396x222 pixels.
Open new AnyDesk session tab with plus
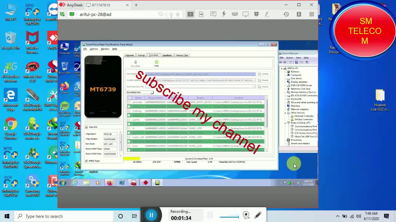click(136, 5)
